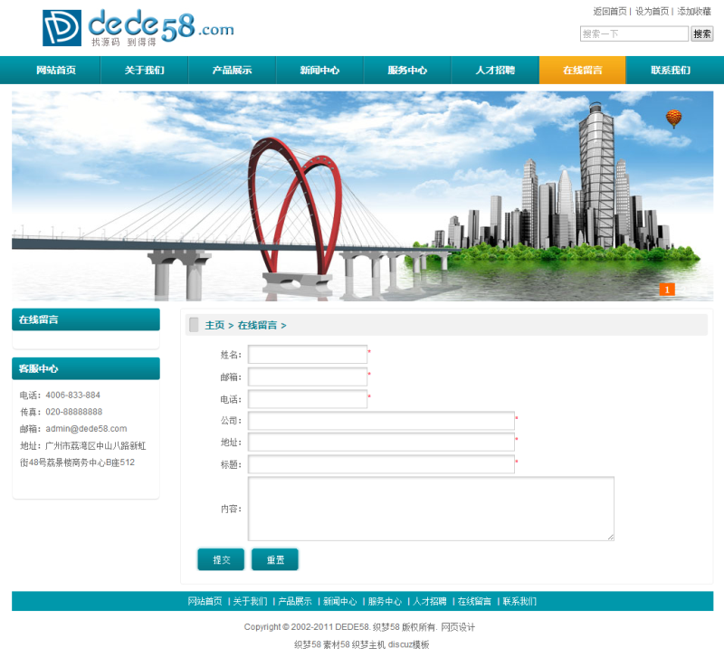This screenshot has width=724, height=667.
Task: Click the 邮箱 email input field
Action: pos(308,376)
